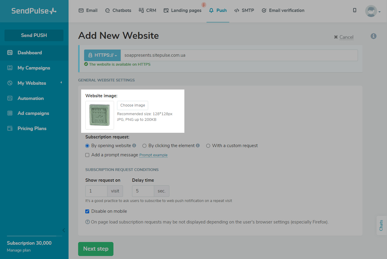This screenshot has height=259, width=387.
Task: Click the mobile device icon in header
Action: [355, 10]
